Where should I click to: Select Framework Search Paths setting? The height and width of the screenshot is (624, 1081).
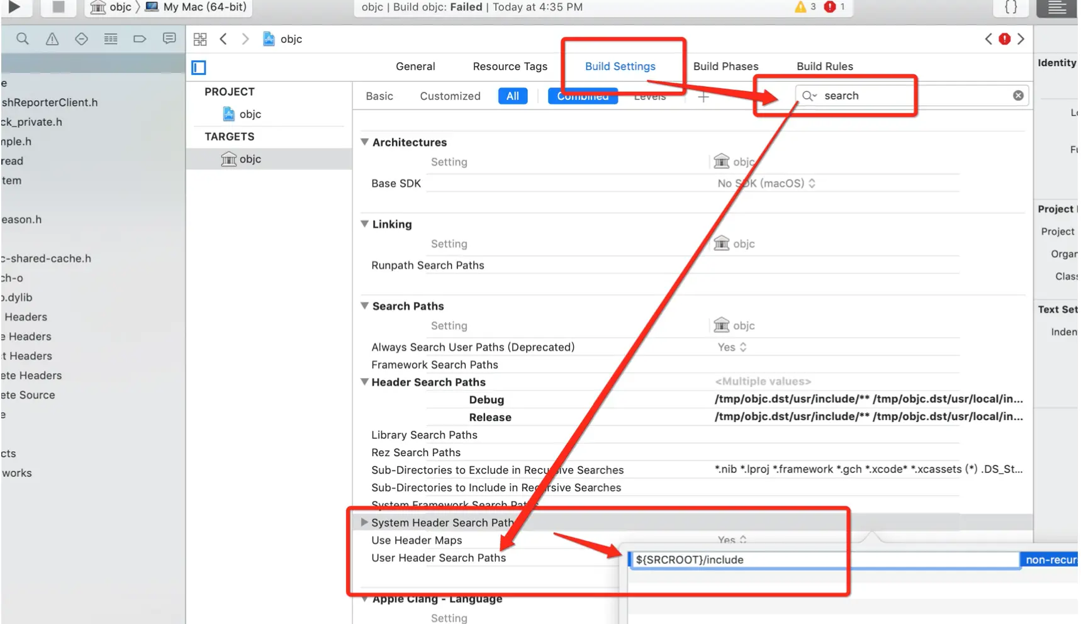click(434, 365)
